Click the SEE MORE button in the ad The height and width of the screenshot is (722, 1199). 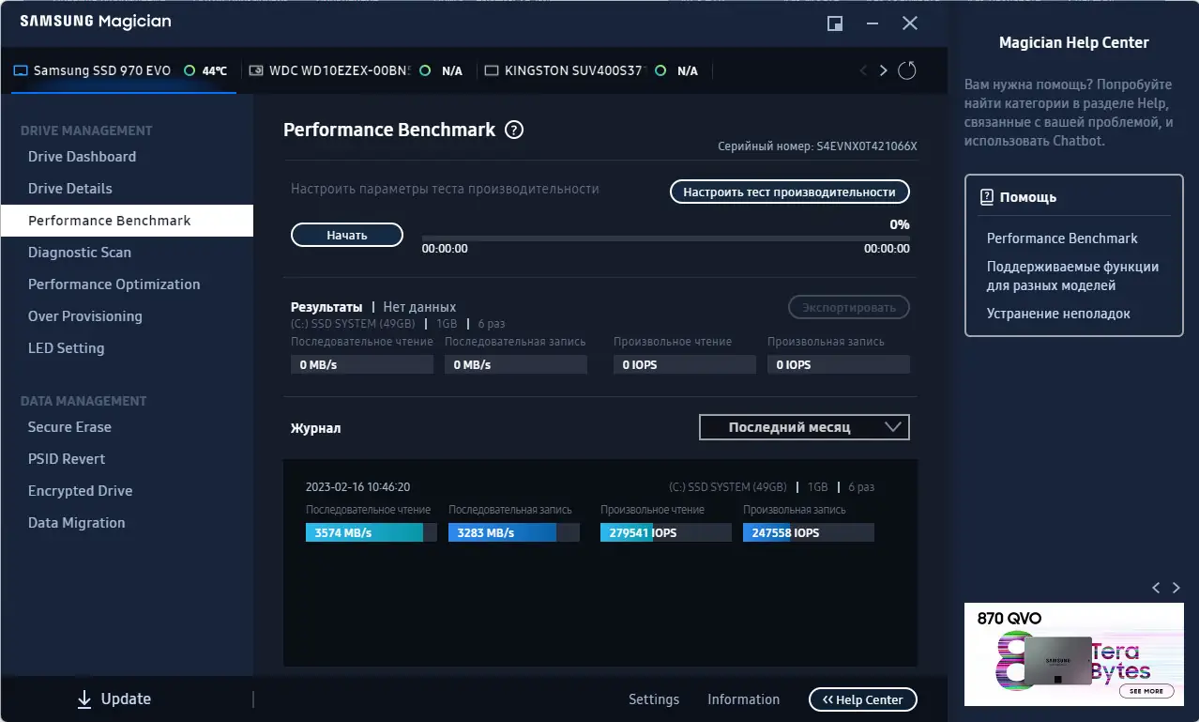(1146, 690)
